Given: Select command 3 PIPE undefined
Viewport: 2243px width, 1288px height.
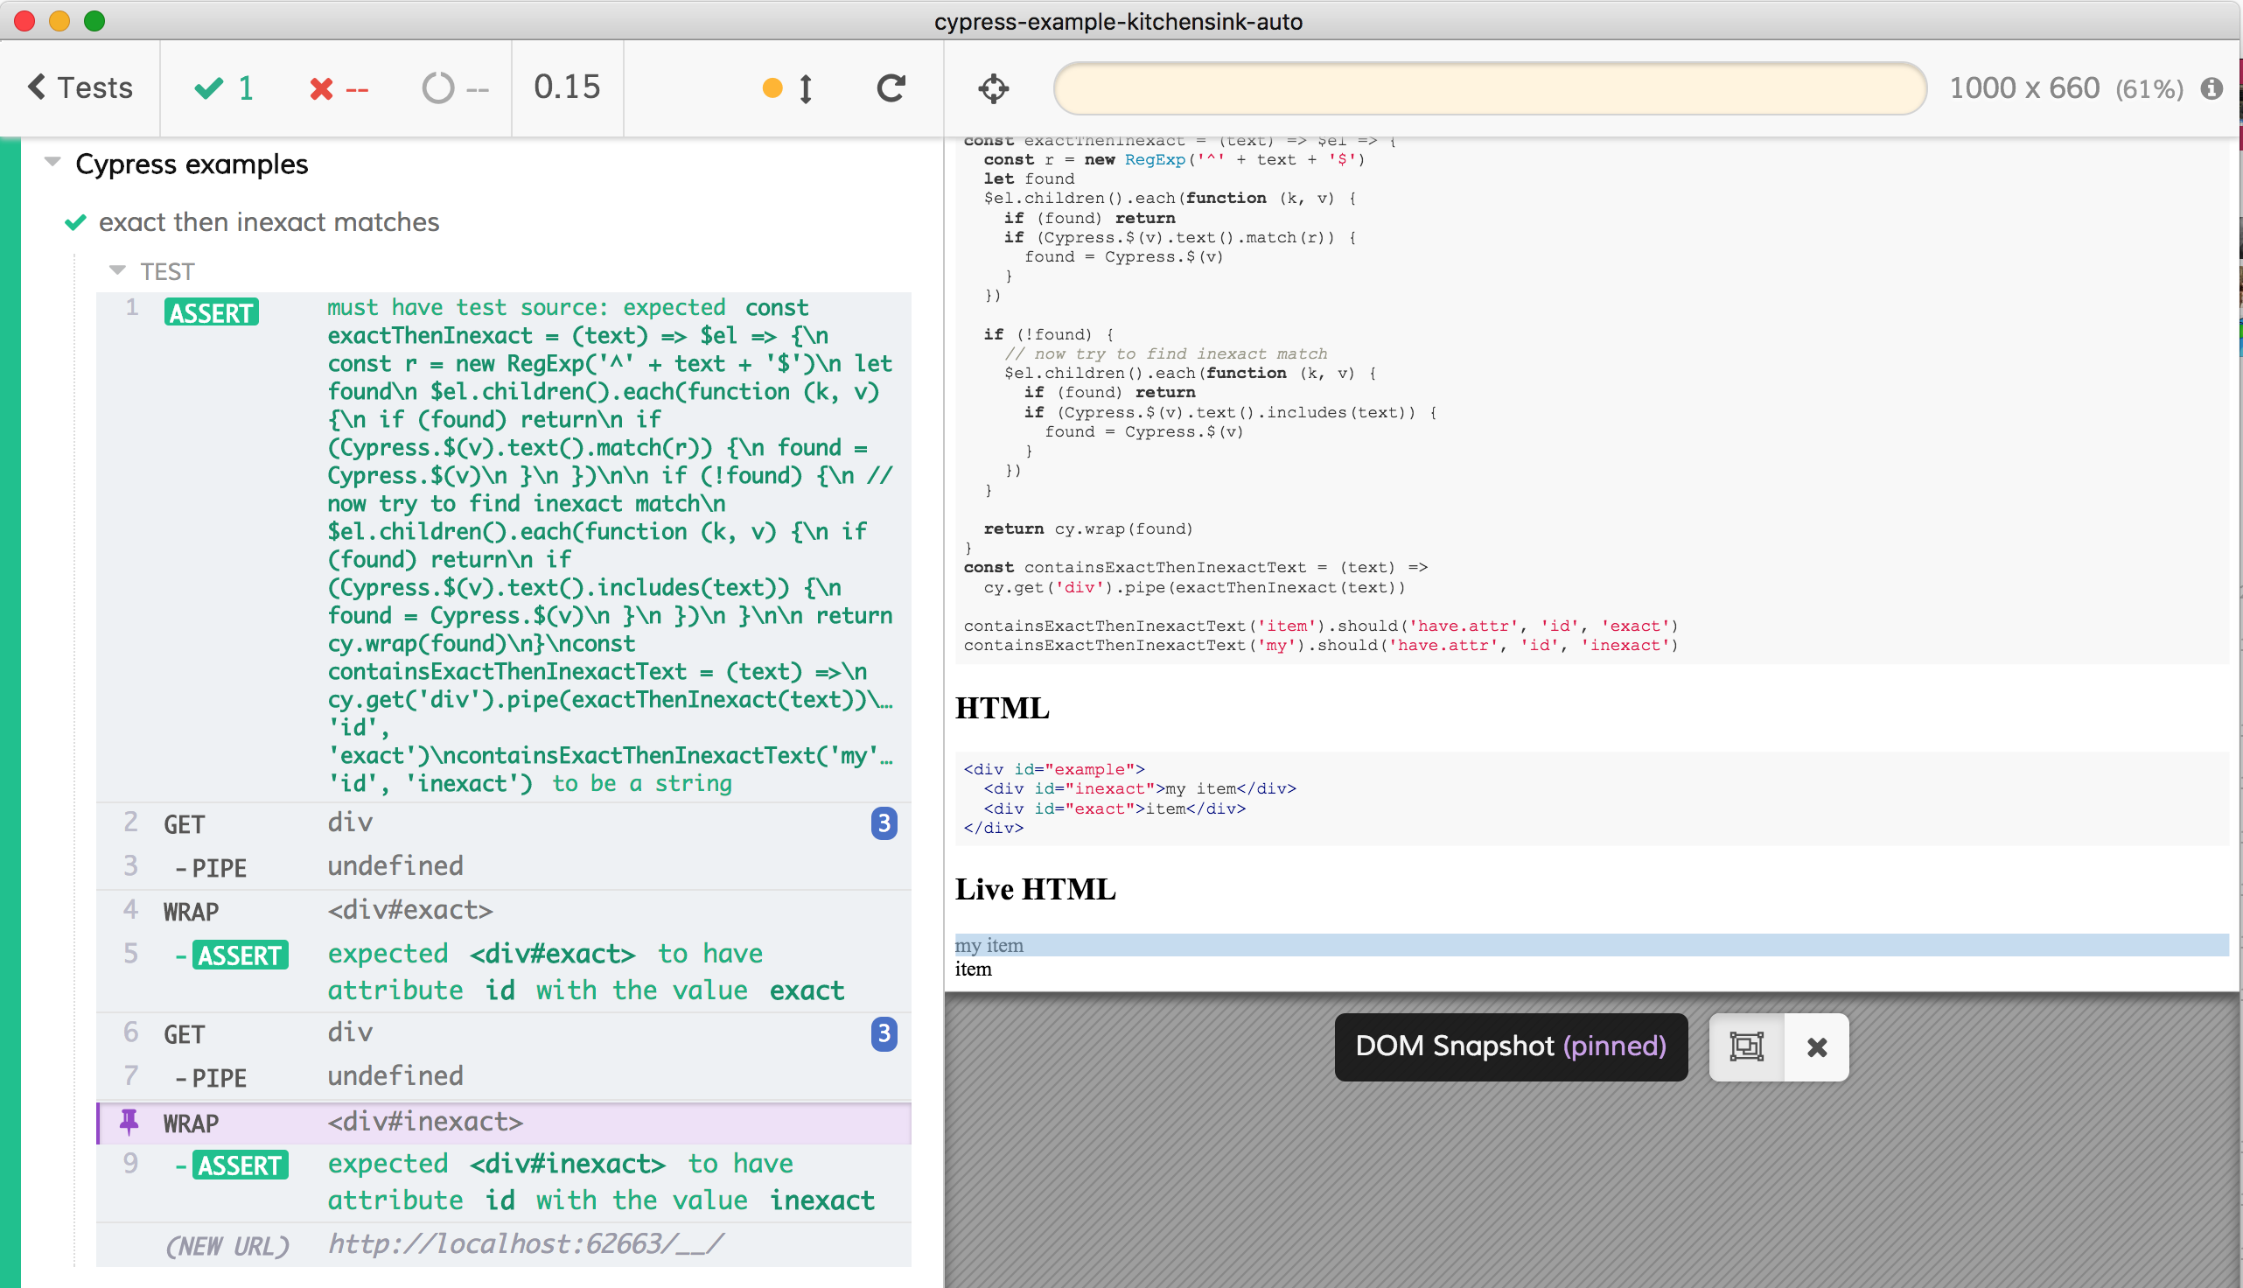Looking at the screenshot, I should tap(504, 867).
